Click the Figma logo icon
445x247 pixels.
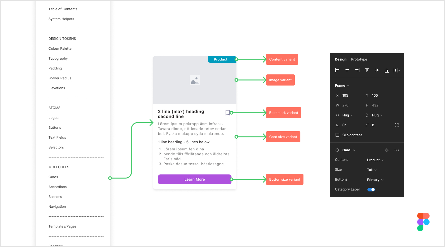pyautogui.click(x=423, y=222)
